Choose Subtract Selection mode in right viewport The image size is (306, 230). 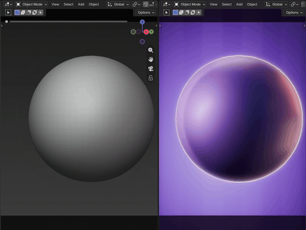point(187,13)
